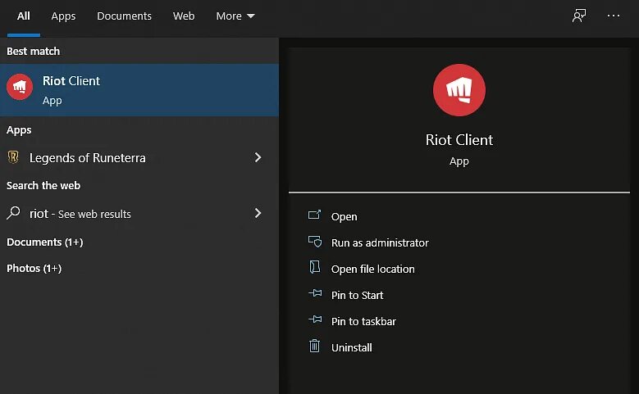Expand Legends of Runeterra result arrow
Screen dimensions: 639x394
point(258,157)
